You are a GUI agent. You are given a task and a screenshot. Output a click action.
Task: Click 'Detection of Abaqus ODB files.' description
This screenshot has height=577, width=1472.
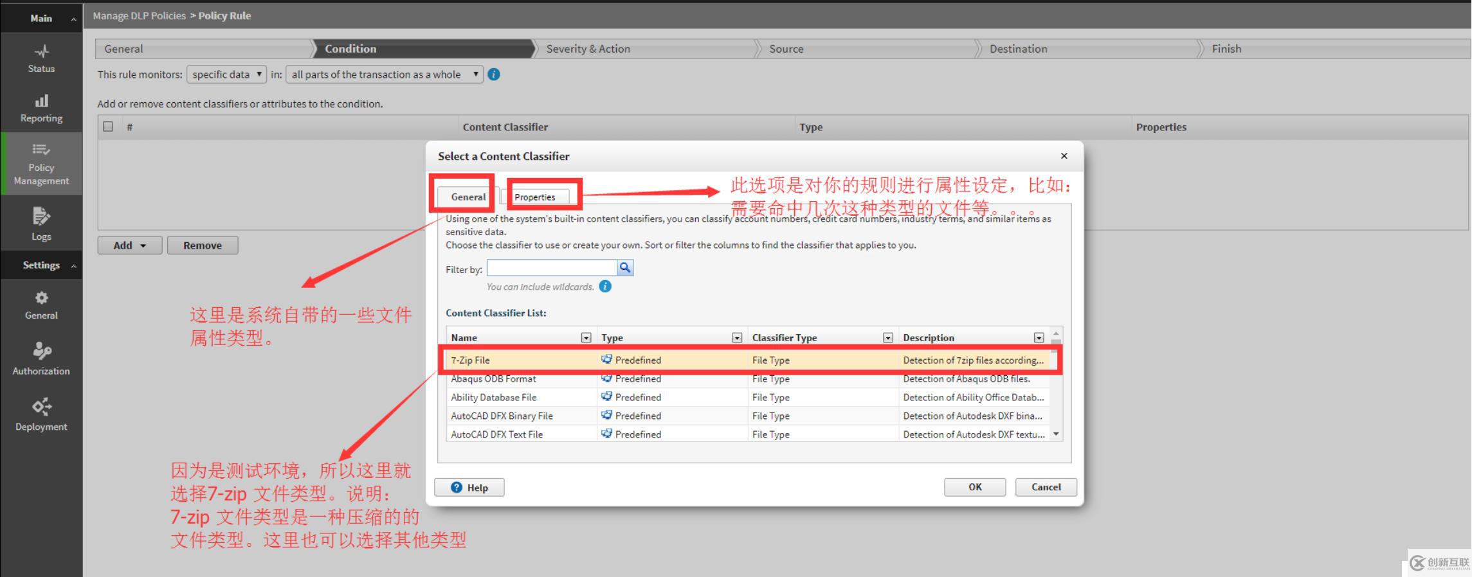tap(966, 378)
